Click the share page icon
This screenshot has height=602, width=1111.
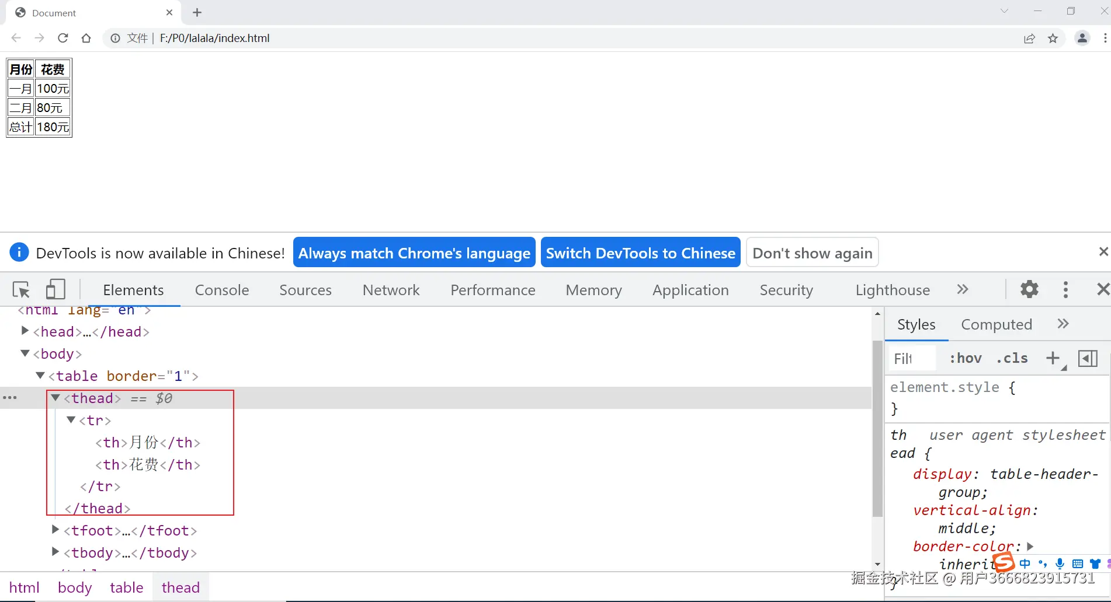pyautogui.click(x=1029, y=38)
